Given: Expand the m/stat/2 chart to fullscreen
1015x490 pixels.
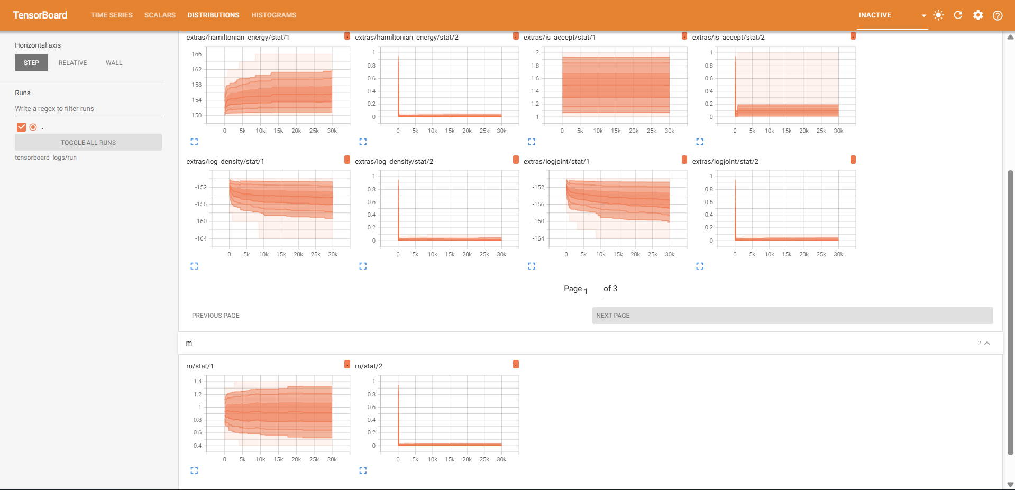Looking at the screenshot, I should pos(363,470).
